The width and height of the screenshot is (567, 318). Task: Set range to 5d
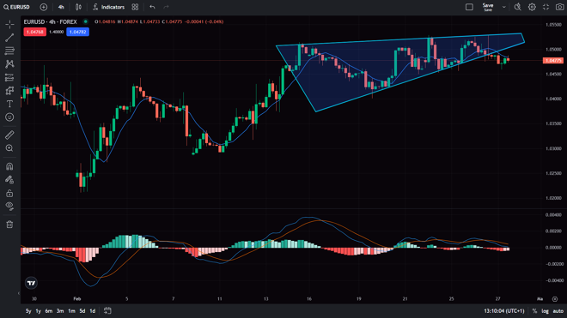pyautogui.click(x=82, y=311)
